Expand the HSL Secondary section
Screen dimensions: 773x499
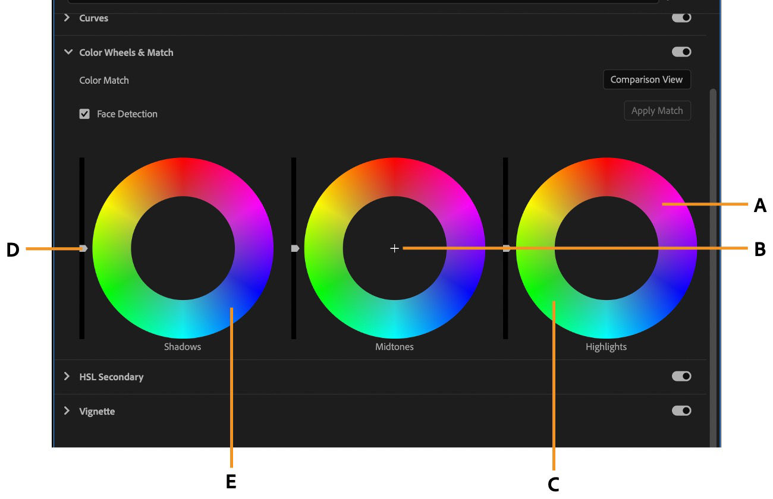point(67,376)
